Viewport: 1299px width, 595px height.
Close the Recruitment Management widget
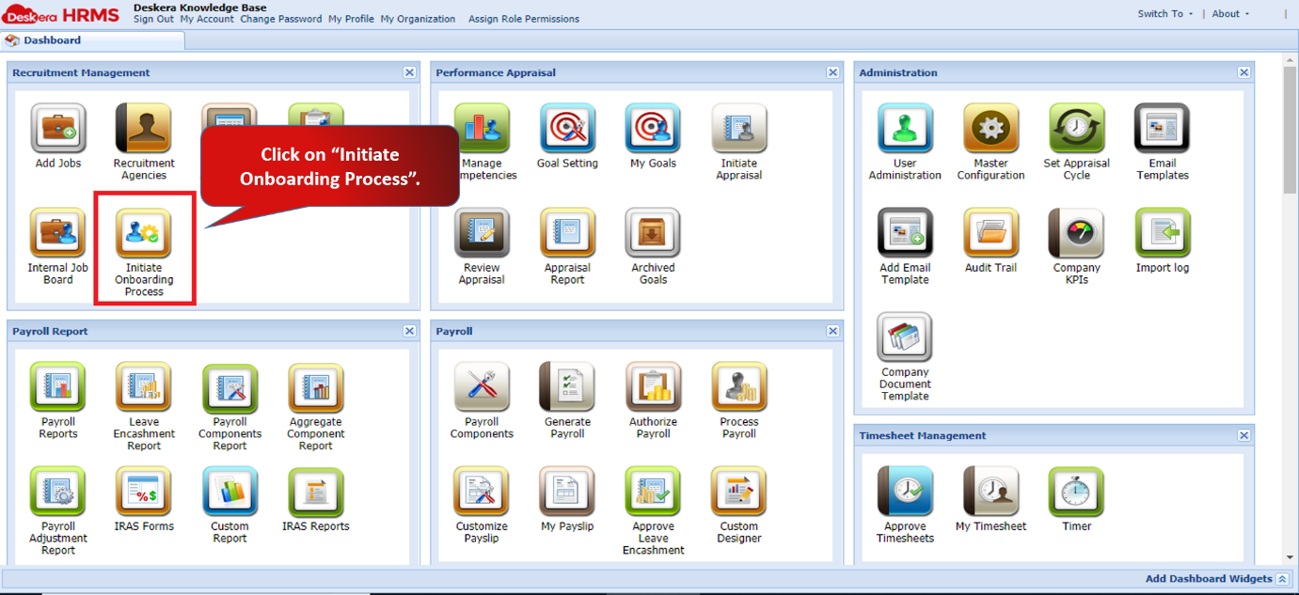(409, 72)
